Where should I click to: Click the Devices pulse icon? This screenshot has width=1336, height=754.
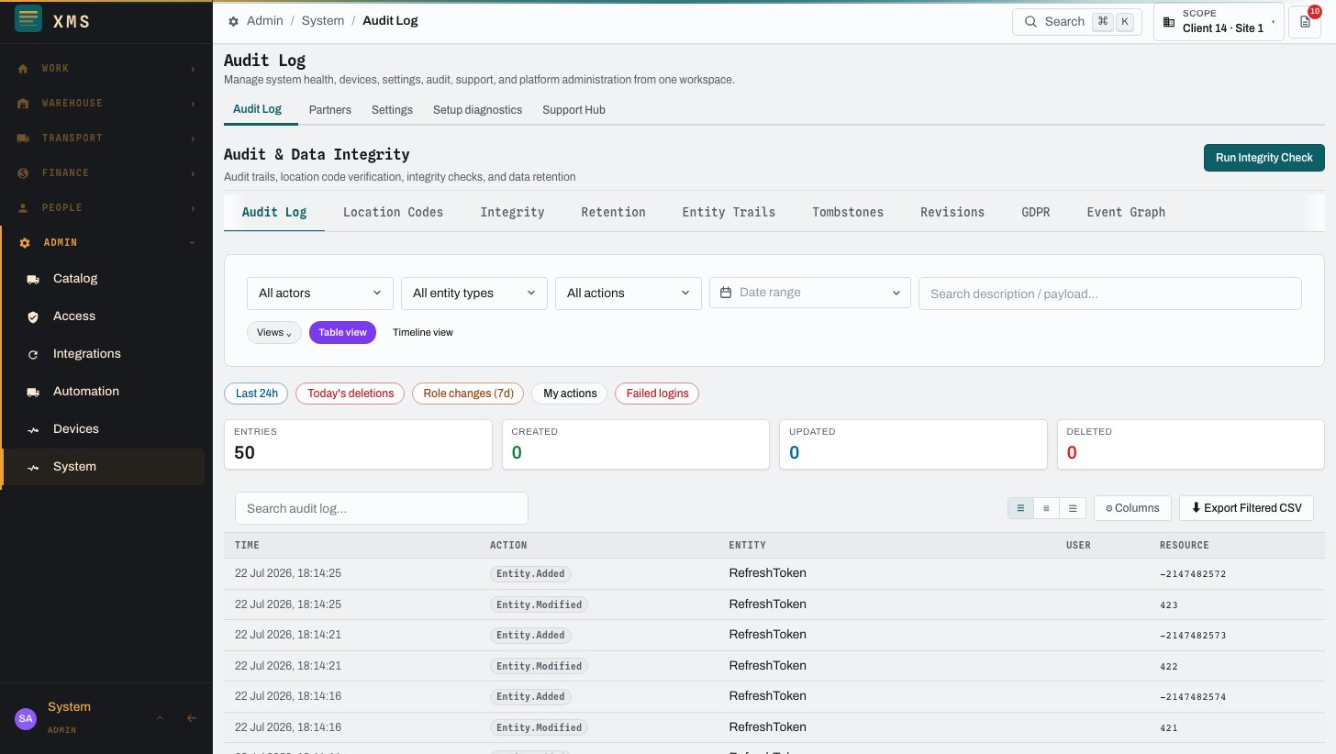[33, 429]
